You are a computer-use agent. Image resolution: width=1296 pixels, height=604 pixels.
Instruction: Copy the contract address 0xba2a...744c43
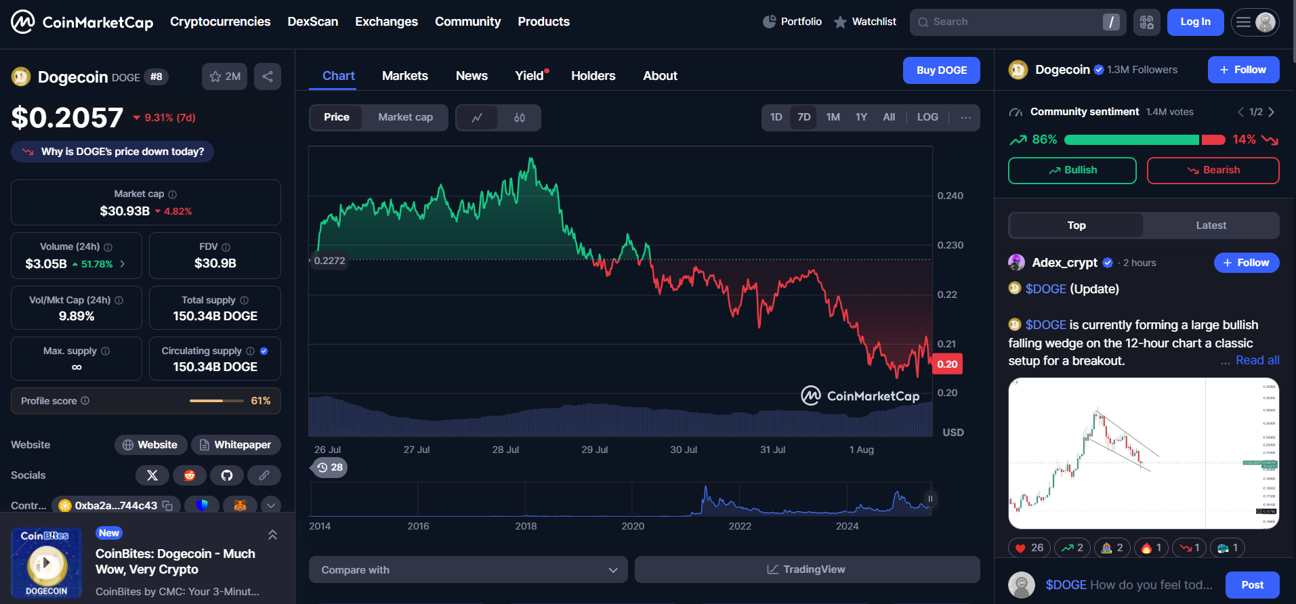(167, 506)
